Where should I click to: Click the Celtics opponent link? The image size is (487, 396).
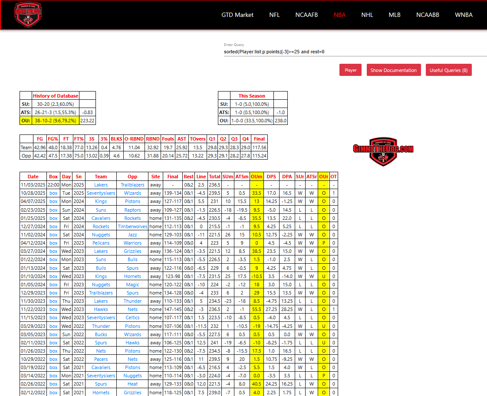(x=132, y=318)
